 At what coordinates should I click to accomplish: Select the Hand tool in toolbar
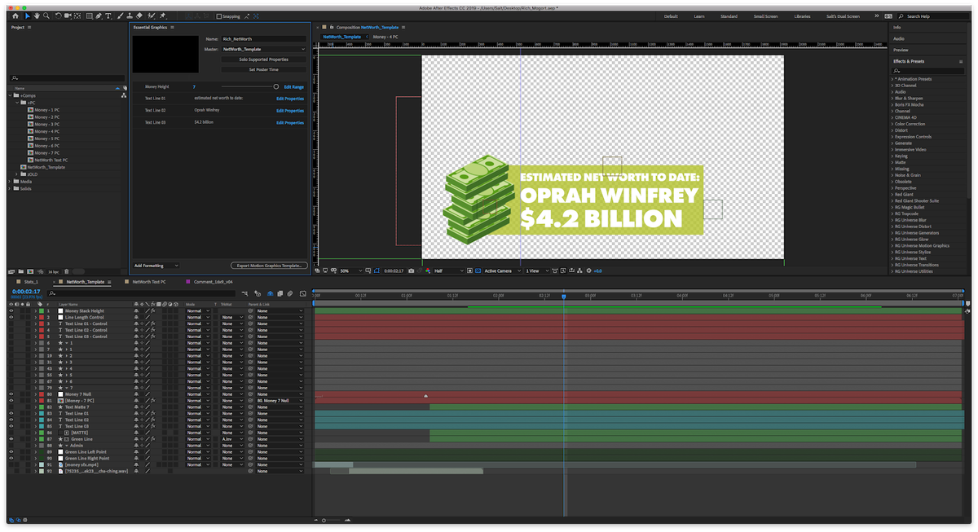click(x=37, y=16)
